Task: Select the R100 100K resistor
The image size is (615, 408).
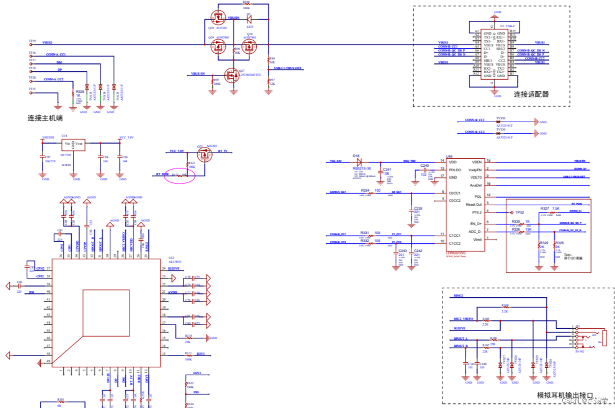Action: (246, 5)
